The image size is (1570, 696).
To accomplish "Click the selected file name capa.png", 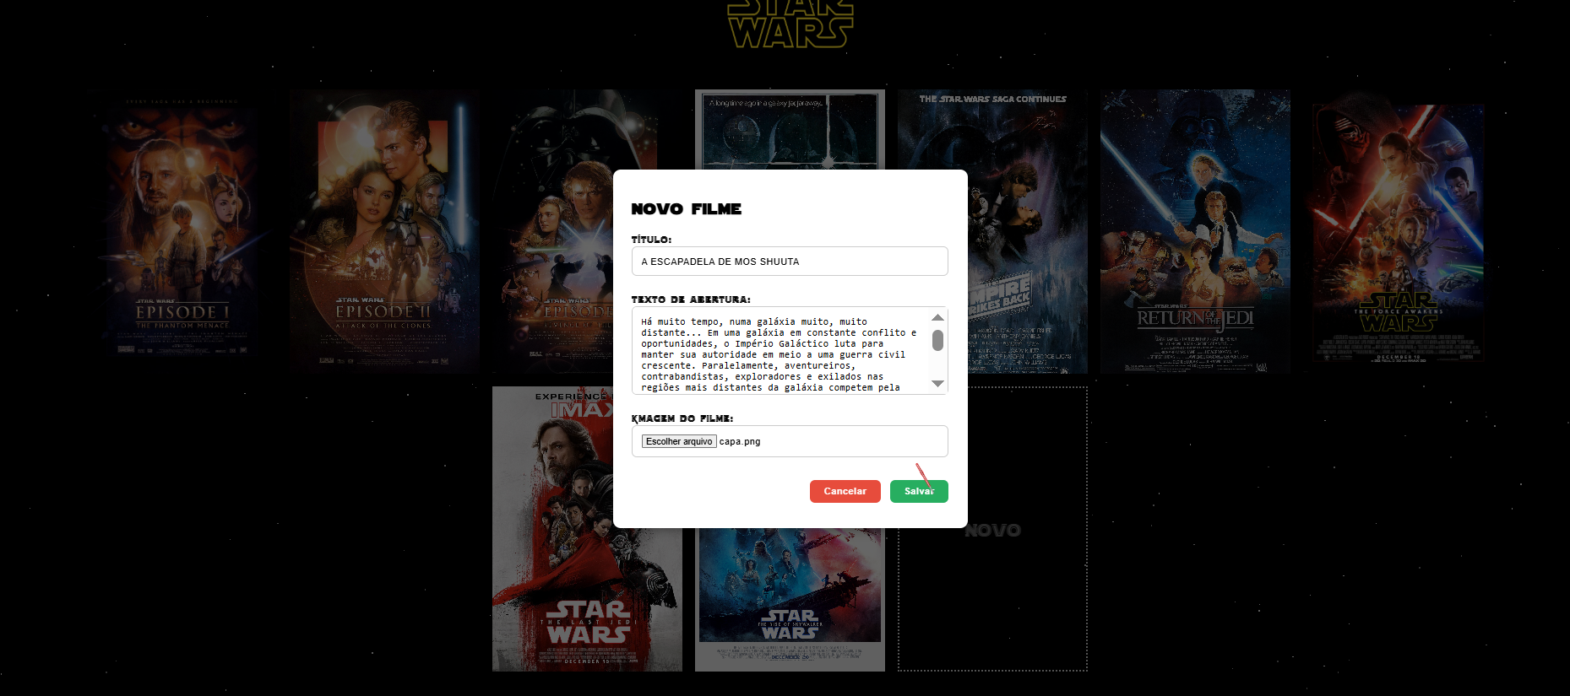I will pyautogui.click(x=740, y=441).
